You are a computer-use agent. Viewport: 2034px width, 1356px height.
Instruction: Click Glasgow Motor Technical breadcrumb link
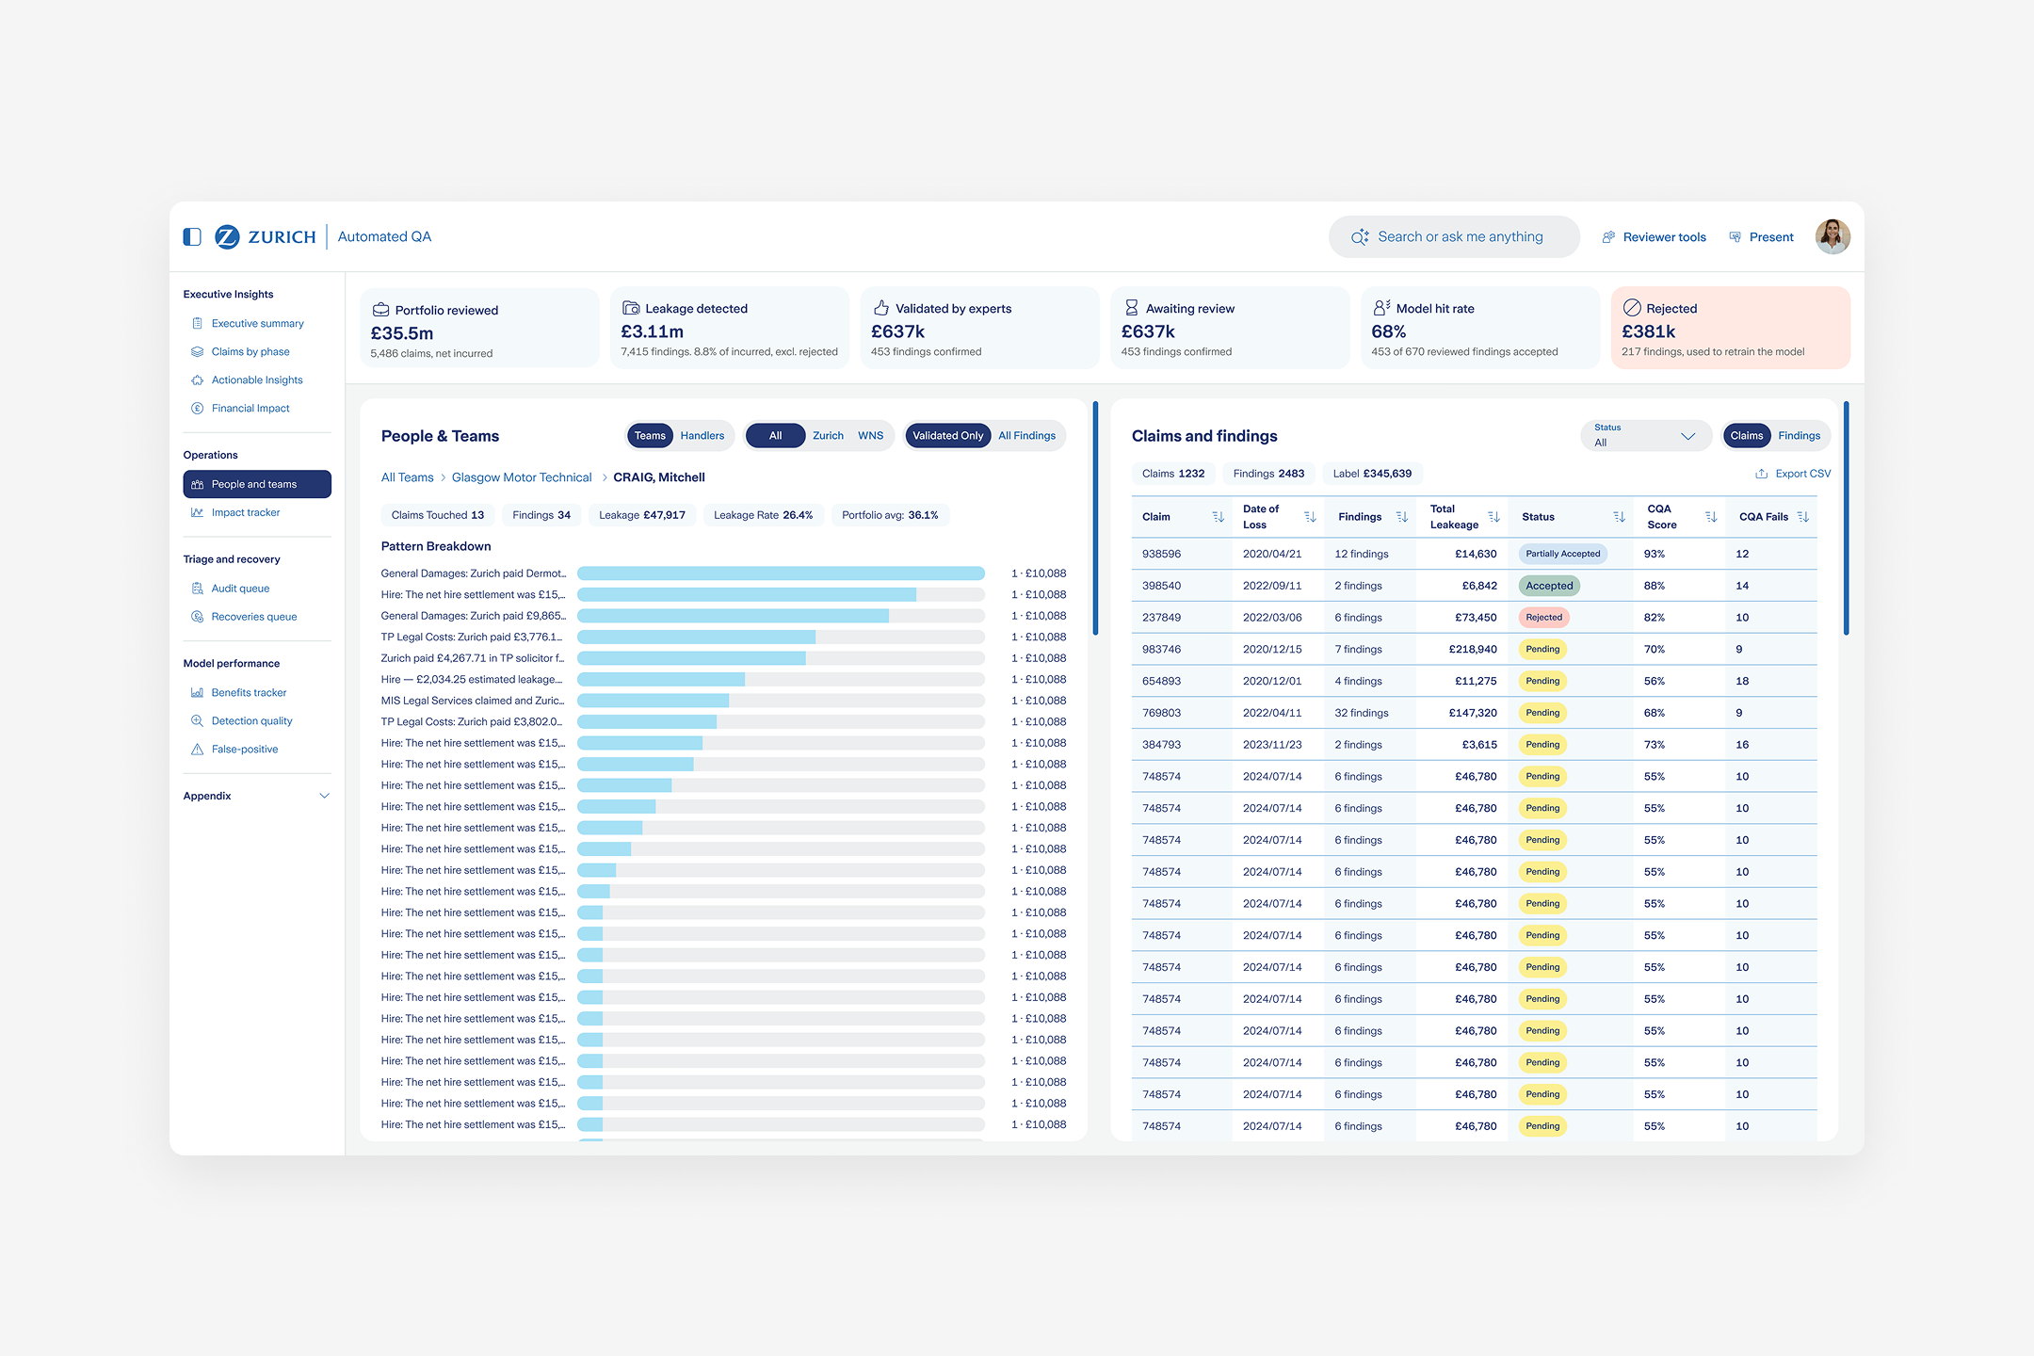pos(522,477)
